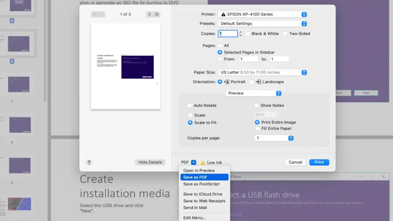Click the help question mark button
Viewport: 393px width, 221px height.
point(89,162)
